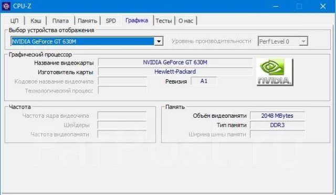The image size is (336, 195).
Task: Click the Hewlett-Packard manufacturer field
Action: [175, 71]
